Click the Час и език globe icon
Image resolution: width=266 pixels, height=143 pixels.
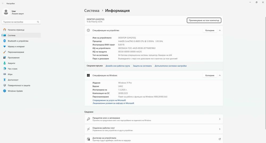point(5,69)
